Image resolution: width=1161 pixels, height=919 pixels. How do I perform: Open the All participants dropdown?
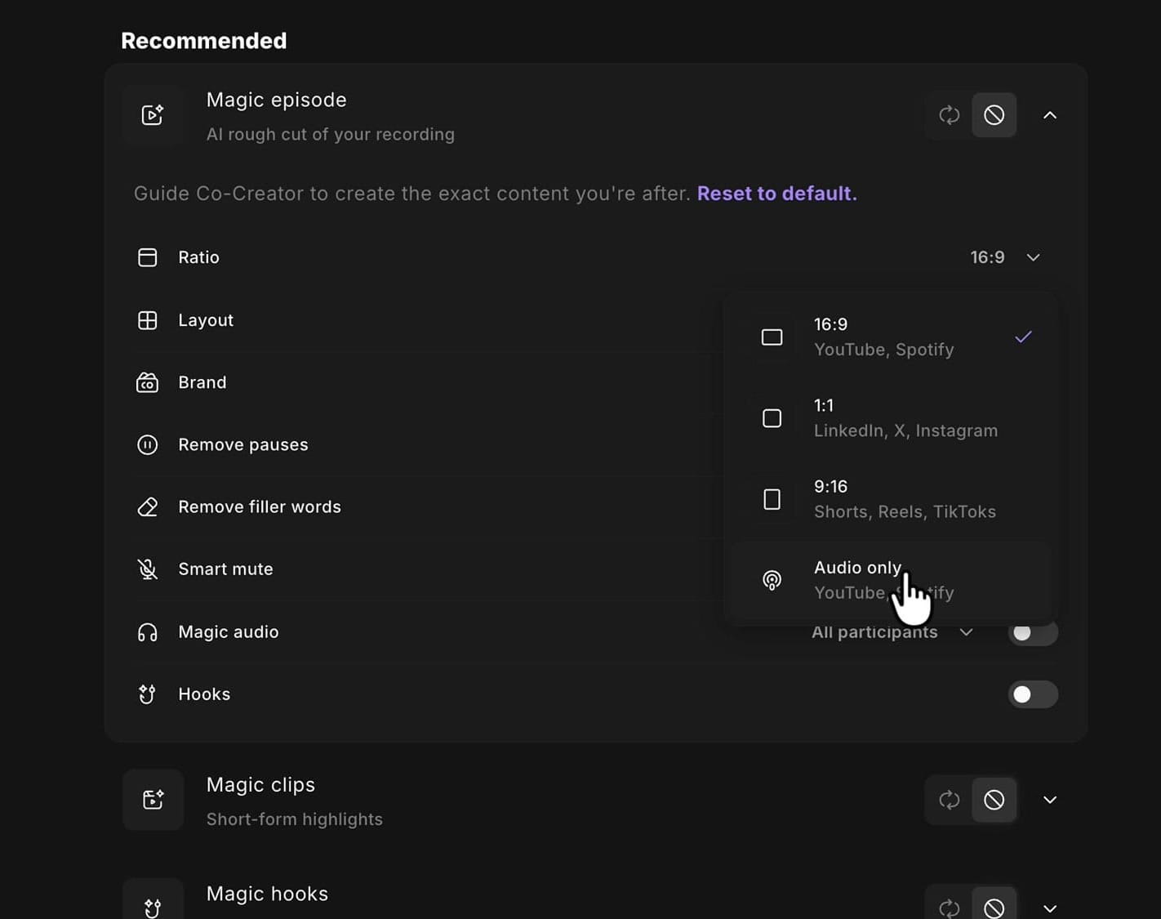click(x=892, y=632)
